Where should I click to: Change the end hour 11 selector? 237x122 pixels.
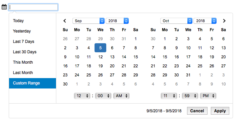(x=169, y=96)
